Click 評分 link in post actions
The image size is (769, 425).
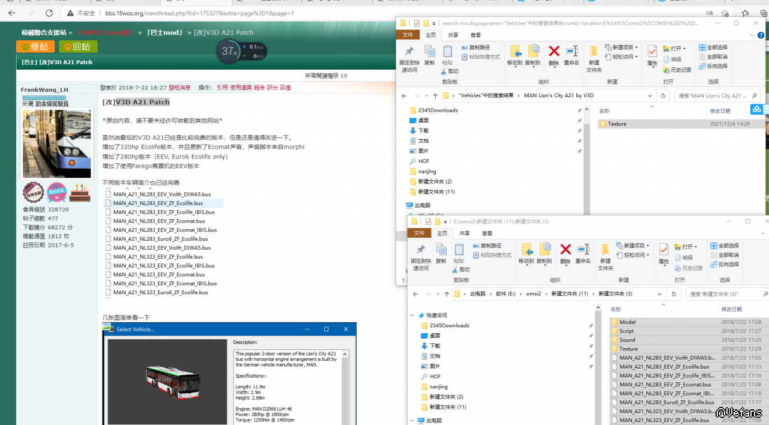point(273,88)
